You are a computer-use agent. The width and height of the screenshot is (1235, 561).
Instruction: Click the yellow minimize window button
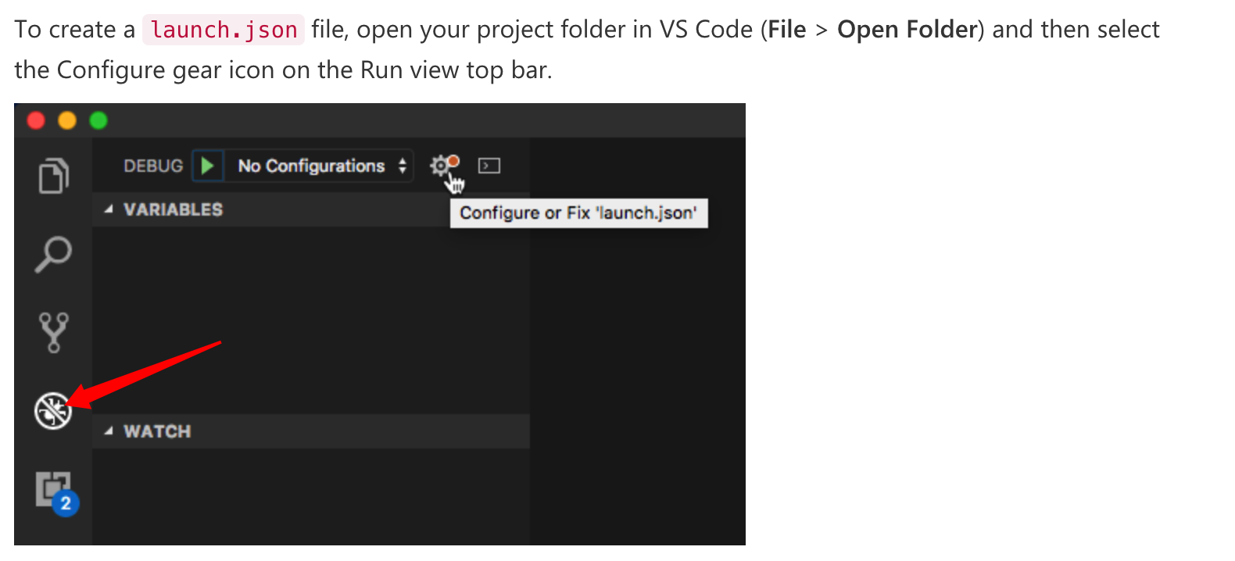(67, 120)
